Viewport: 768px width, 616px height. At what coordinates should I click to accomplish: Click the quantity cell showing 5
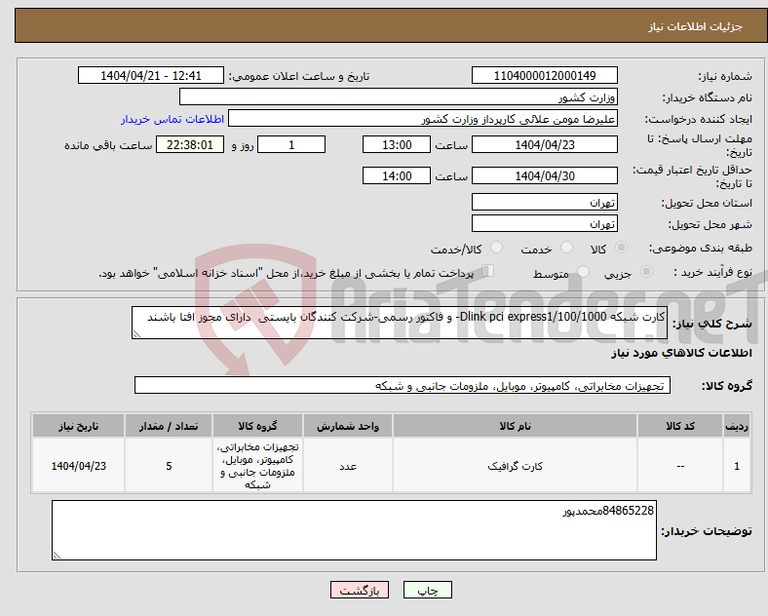(169, 465)
